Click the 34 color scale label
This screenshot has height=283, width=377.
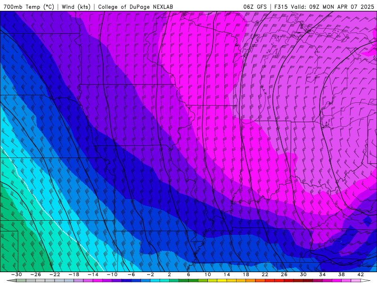(322, 275)
